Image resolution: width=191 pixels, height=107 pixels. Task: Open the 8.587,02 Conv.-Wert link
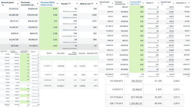61,75
